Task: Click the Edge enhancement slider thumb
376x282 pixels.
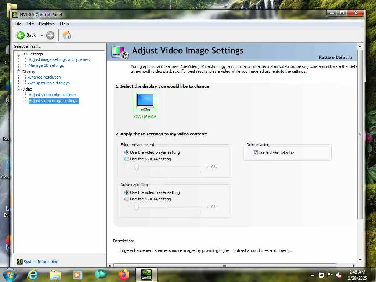Action: click(137, 167)
